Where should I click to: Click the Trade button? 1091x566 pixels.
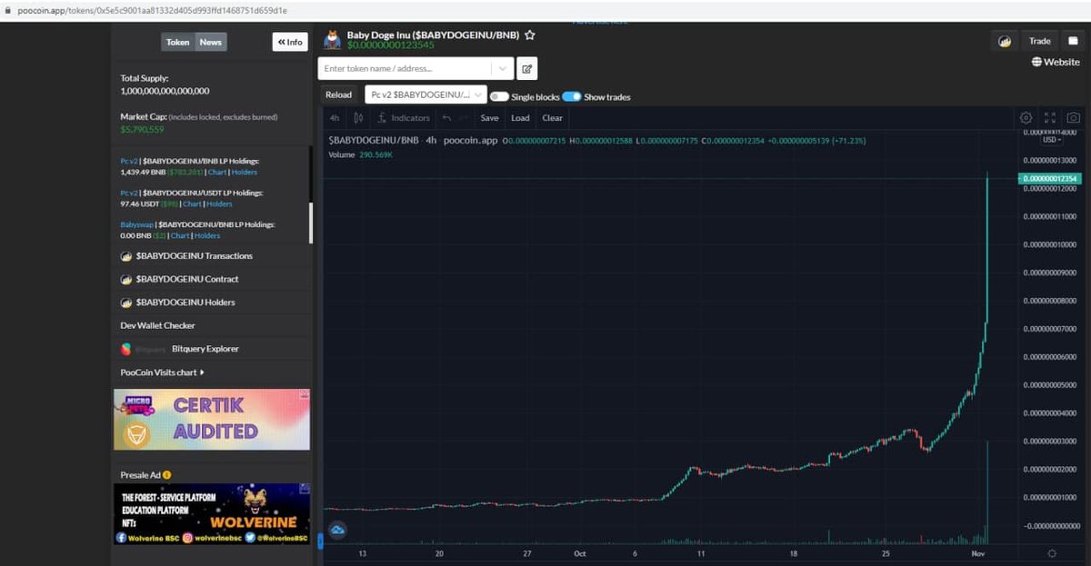(1039, 41)
